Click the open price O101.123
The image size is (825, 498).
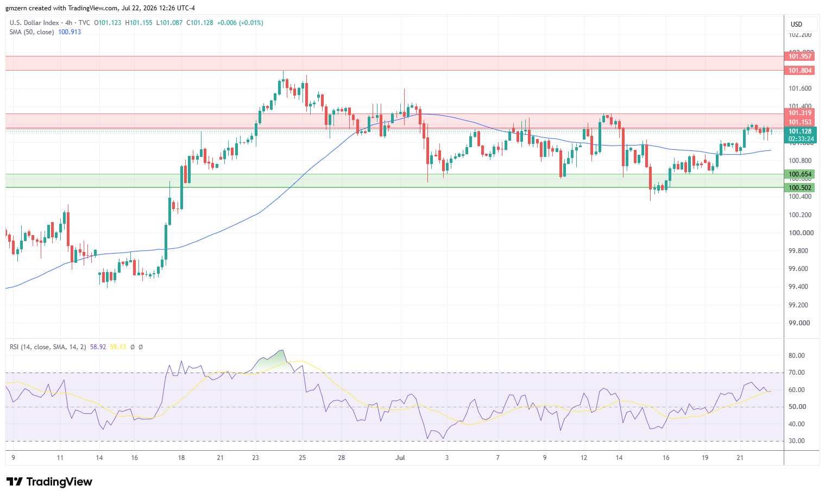pos(108,23)
